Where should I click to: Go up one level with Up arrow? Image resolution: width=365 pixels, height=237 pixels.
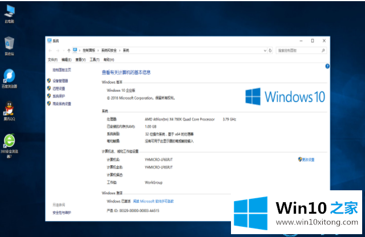(68, 51)
